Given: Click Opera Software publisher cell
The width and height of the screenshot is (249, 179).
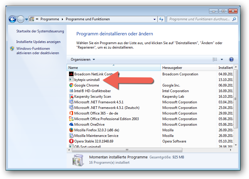Looking at the screenshot, I should pos(174,141).
